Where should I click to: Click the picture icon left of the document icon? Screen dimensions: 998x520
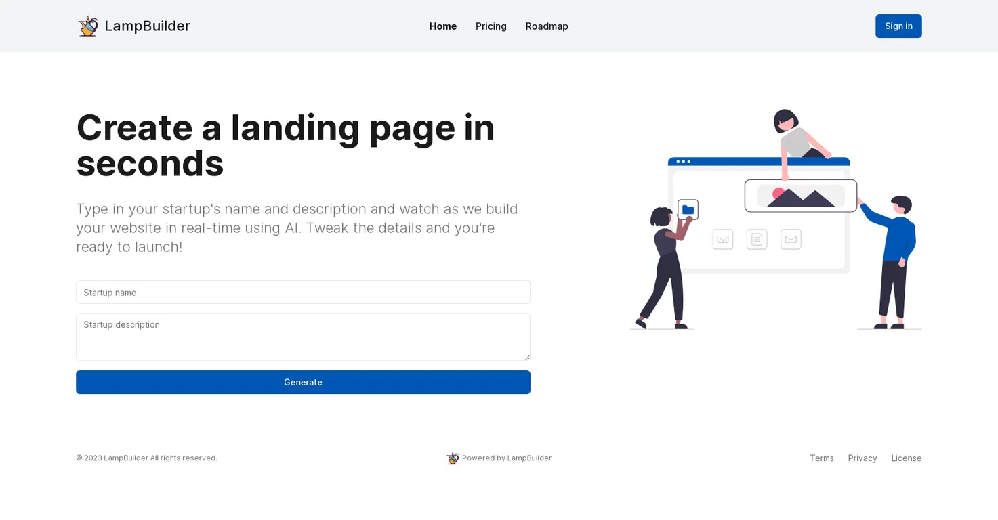[x=723, y=239]
